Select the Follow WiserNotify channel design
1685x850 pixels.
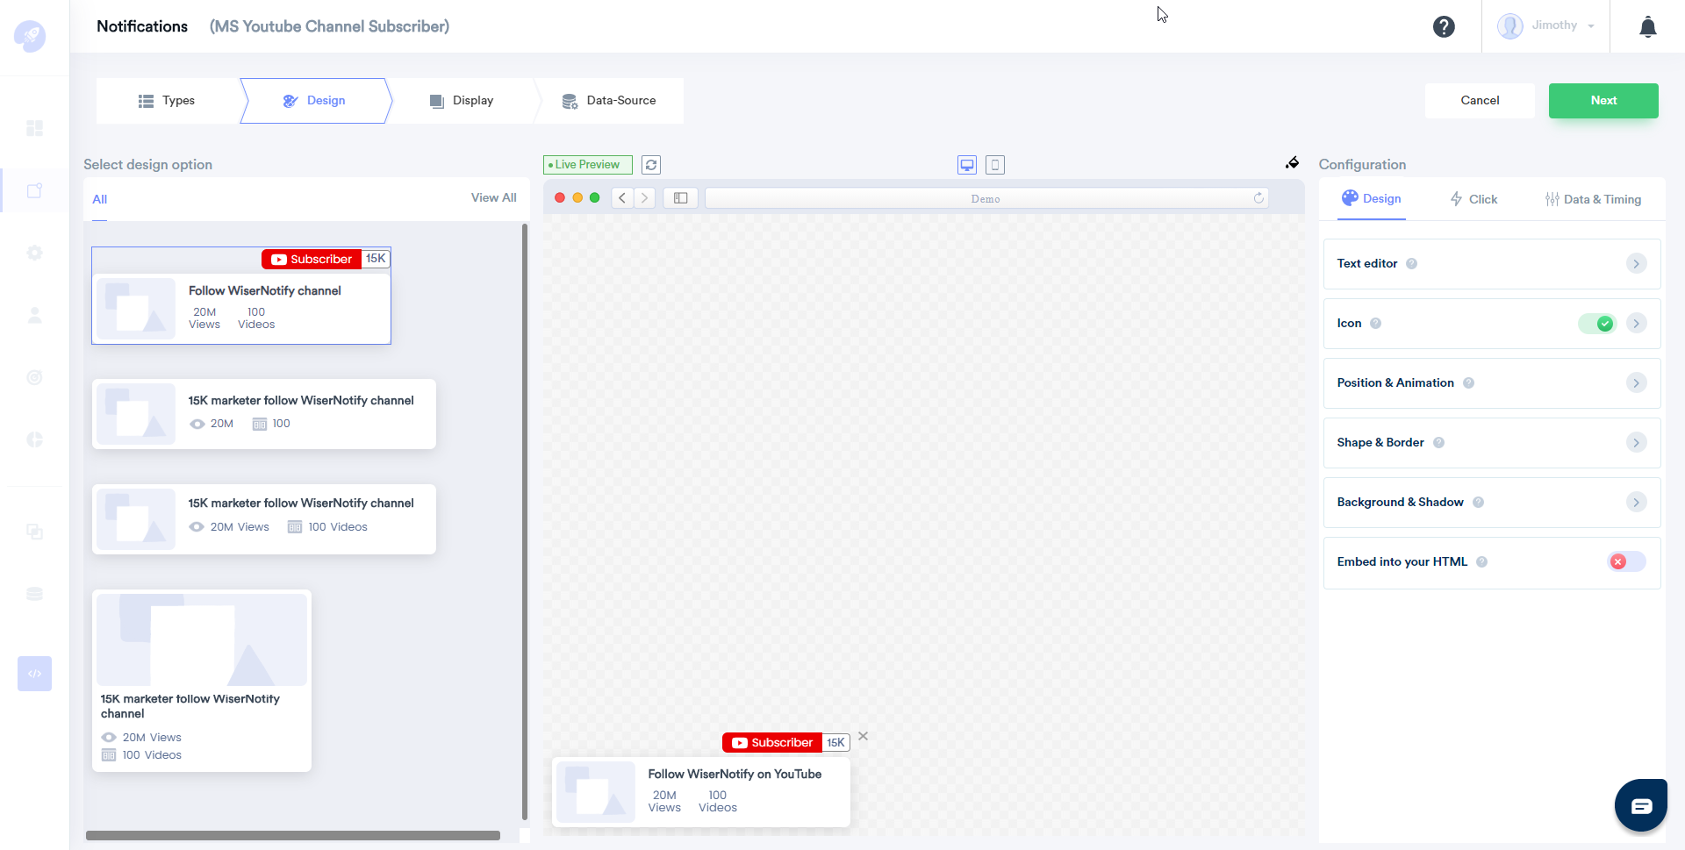pos(241,296)
